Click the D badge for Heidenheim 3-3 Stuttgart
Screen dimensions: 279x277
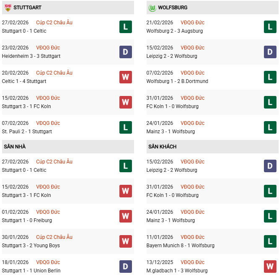tap(125, 52)
